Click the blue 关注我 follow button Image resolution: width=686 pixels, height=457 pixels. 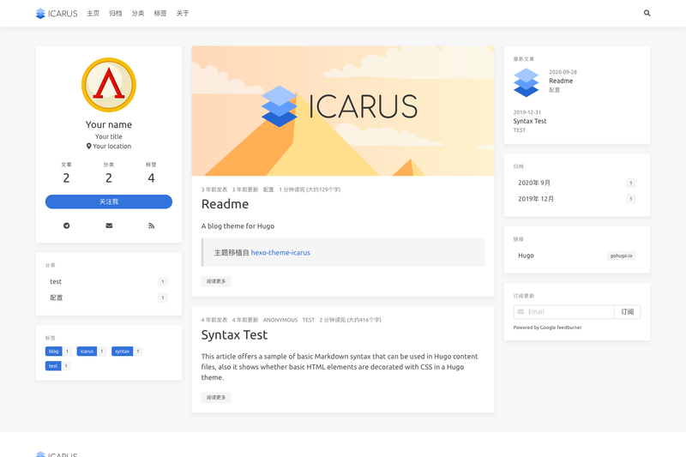(x=109, y=201)
